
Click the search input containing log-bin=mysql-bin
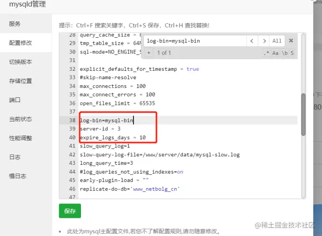[195, 41]
